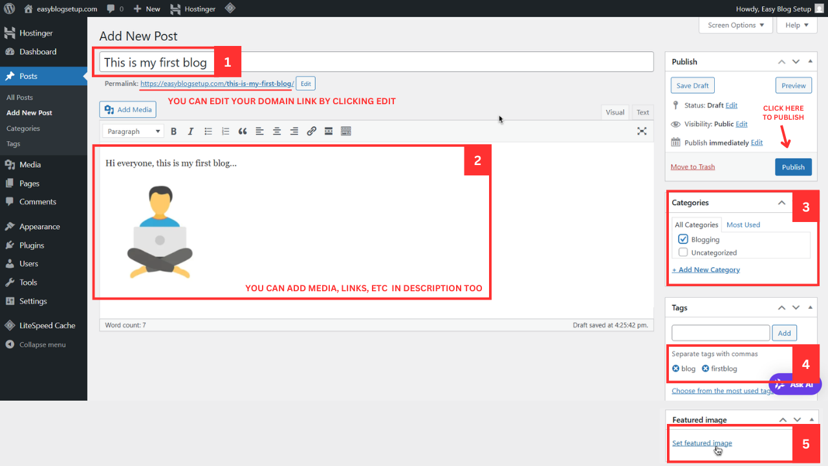Open the Paragraph format dropdown
Viewport: 828px width, 466px height.
click(133, 131)
